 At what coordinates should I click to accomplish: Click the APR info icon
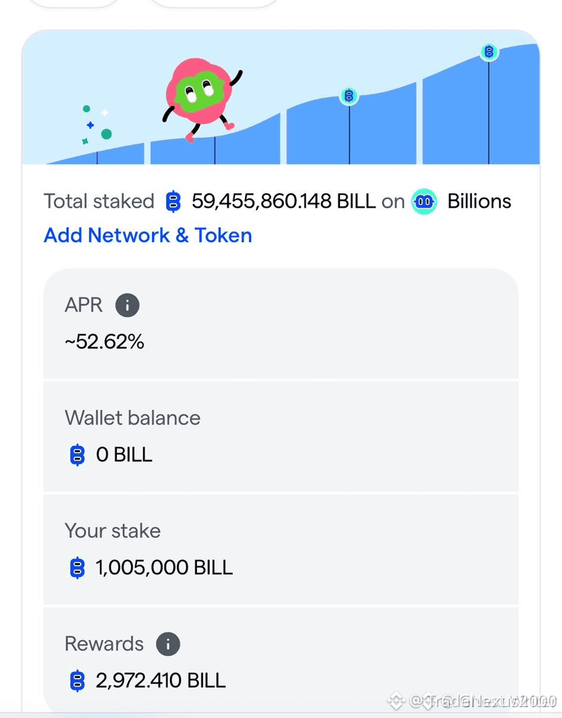pyautogui.click(x=128, y=305)
